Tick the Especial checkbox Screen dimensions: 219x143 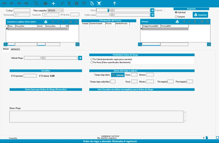pyautogui.click(x=164, y=10)
